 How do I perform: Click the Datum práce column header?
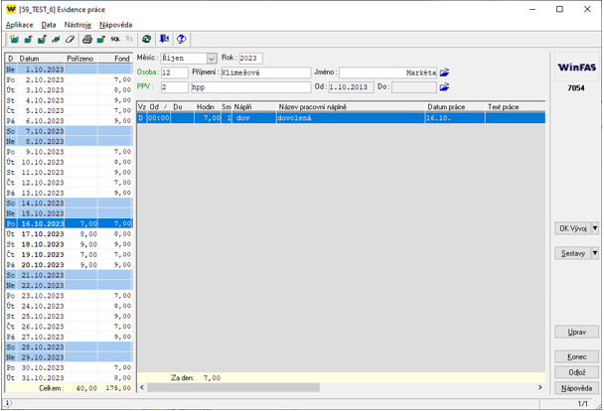pos(455,107)
